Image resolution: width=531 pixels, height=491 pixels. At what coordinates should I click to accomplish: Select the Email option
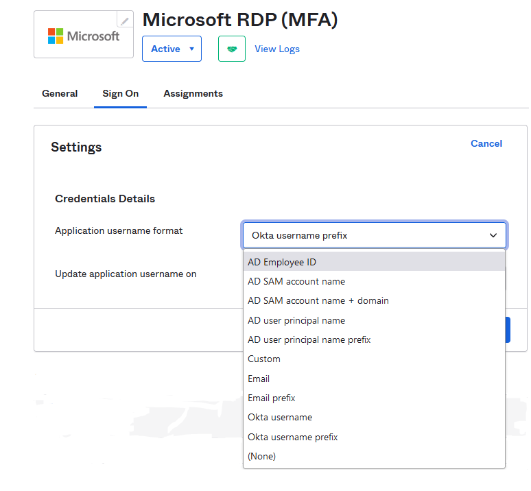pyautogui.click(x=374, y=379)
